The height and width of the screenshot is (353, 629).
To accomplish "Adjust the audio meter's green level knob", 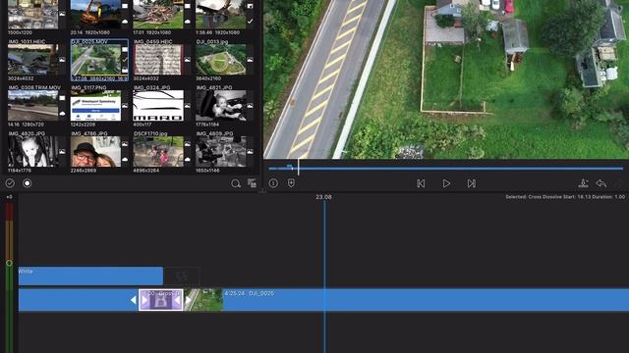I will pos(9,263).
